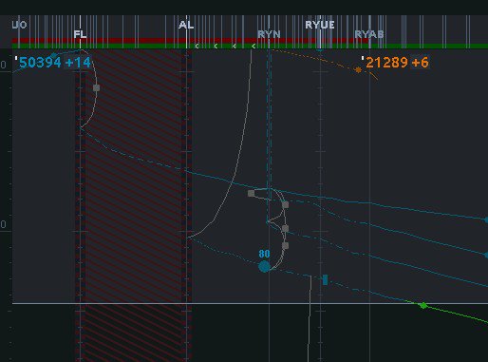The image size is (488, 362).
Task: Click the orange star marker near 21289
Action: point(358,70)
